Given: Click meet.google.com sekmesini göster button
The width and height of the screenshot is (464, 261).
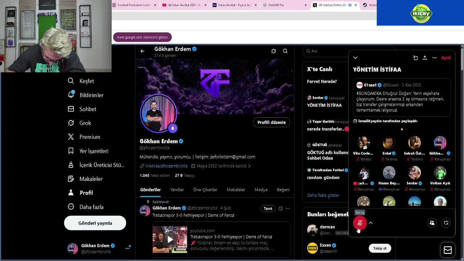Looking at the screenshot, I should point(142,37).
